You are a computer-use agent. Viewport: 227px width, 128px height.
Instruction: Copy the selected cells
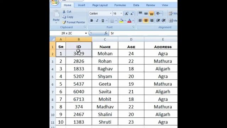click(68, 17)
